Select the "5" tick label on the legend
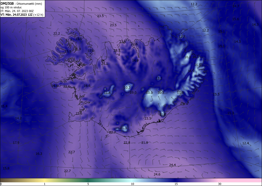Screen dimensions: 262x186 (88, 184)
